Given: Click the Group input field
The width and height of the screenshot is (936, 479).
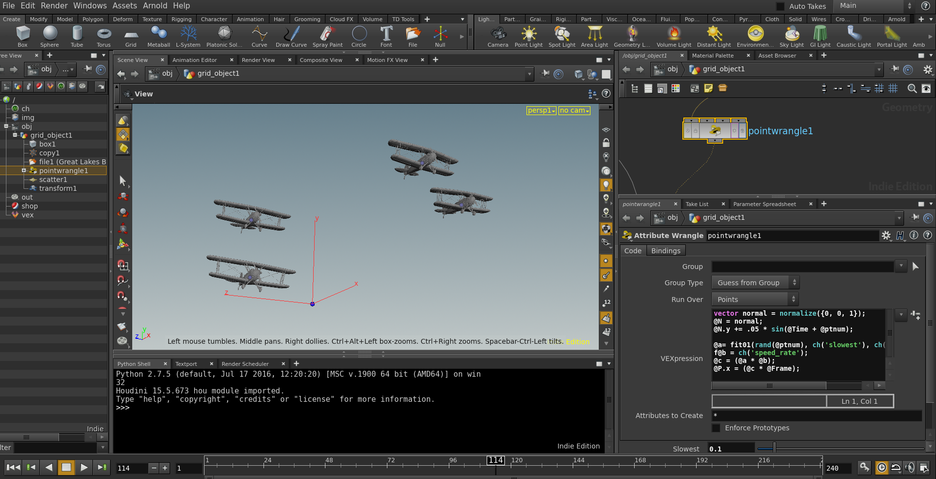Looking at the screenshot, I should 802,266.
